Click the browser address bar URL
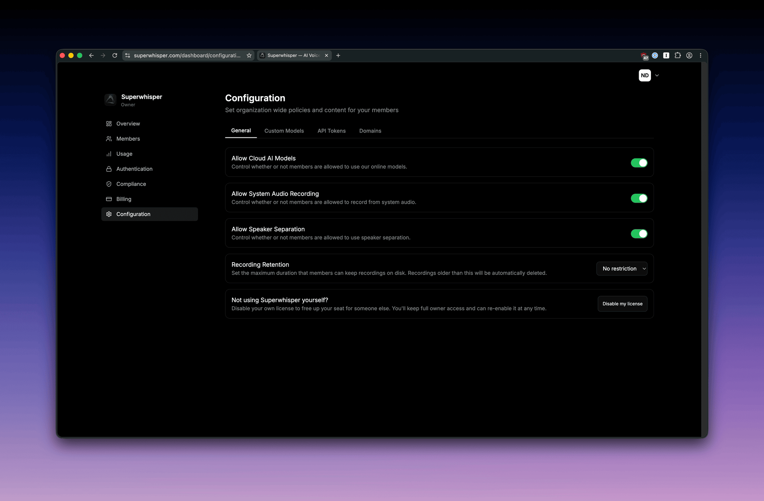The image size is (764, 501). pos(187,56)
